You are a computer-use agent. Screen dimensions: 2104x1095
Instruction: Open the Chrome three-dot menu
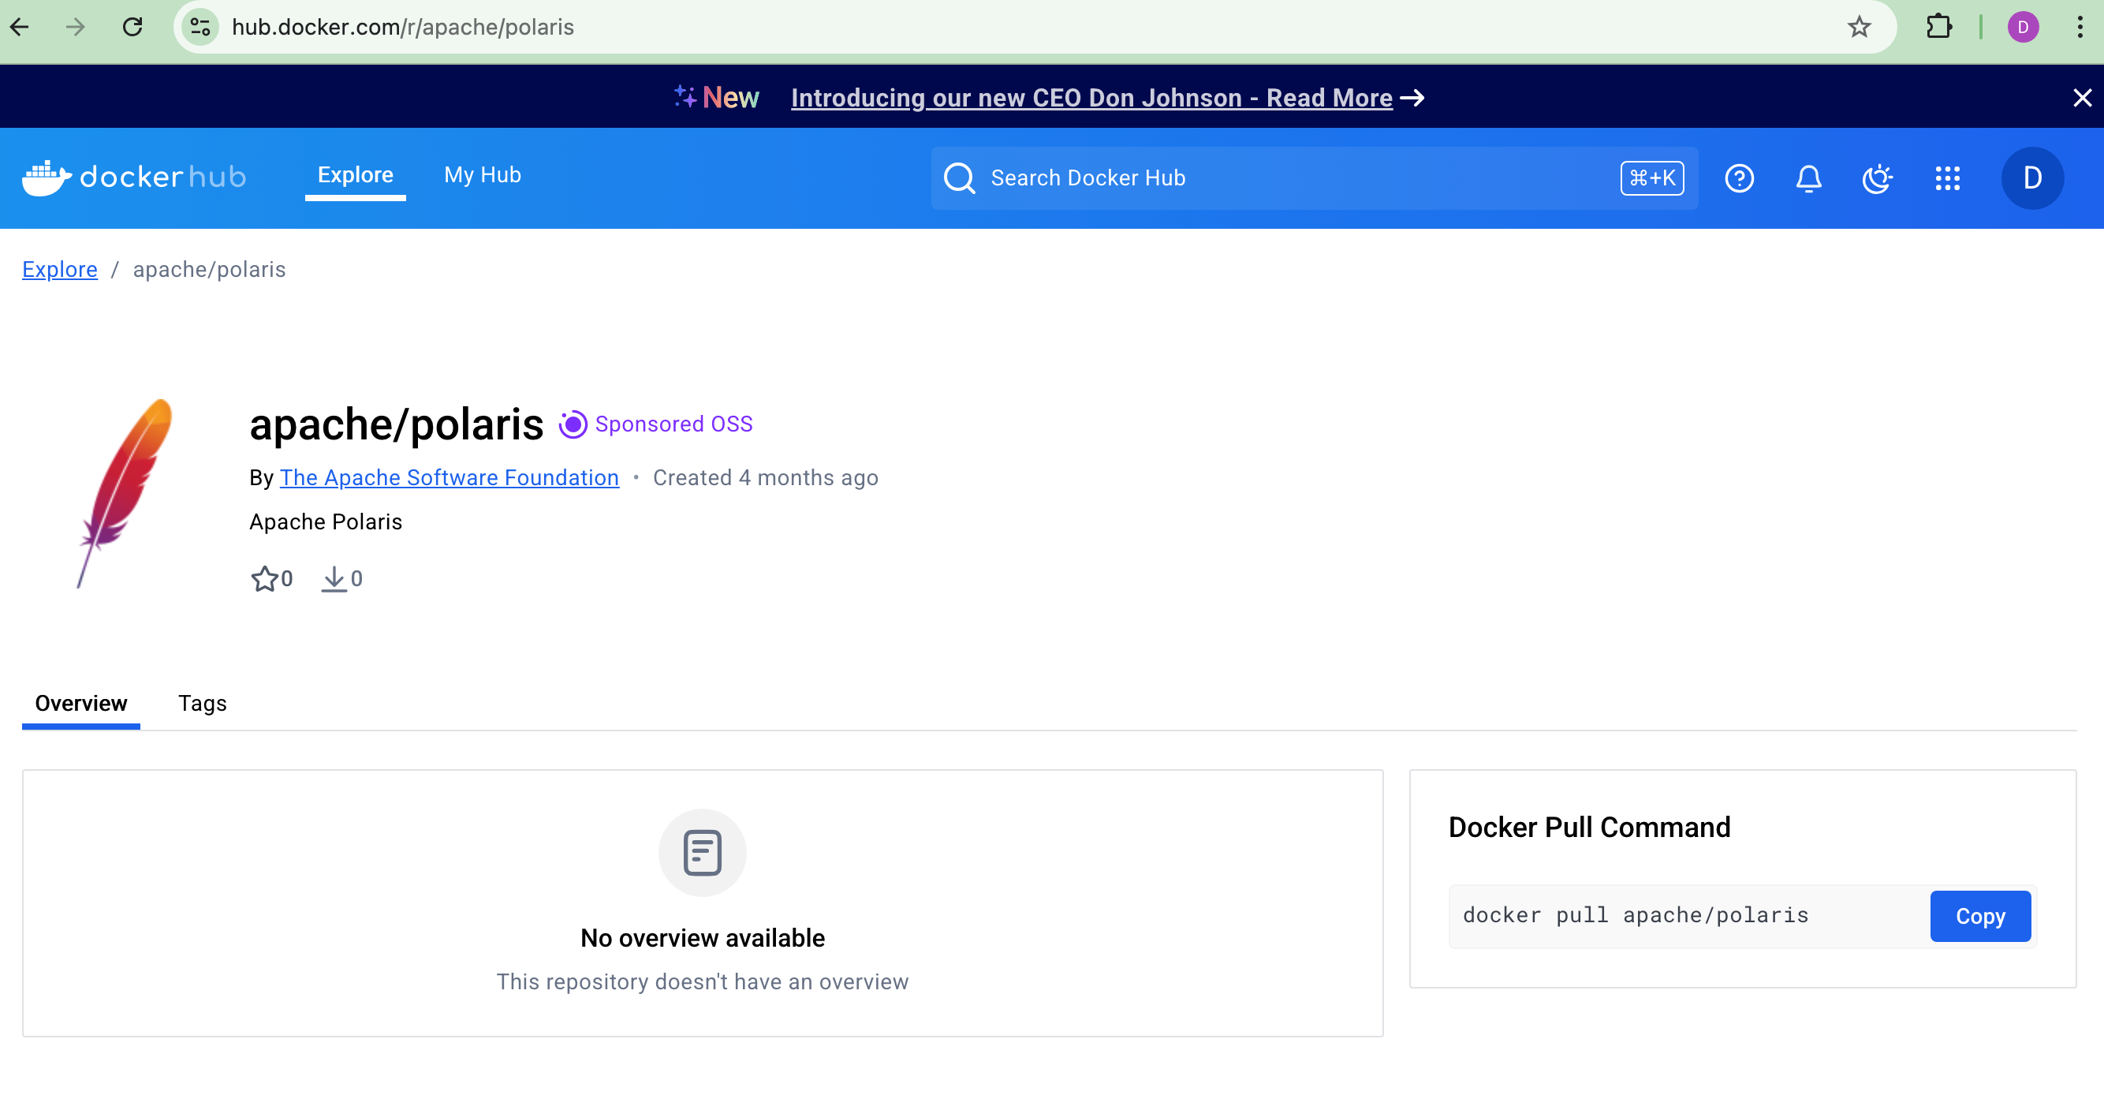[x=2080, y=27]
